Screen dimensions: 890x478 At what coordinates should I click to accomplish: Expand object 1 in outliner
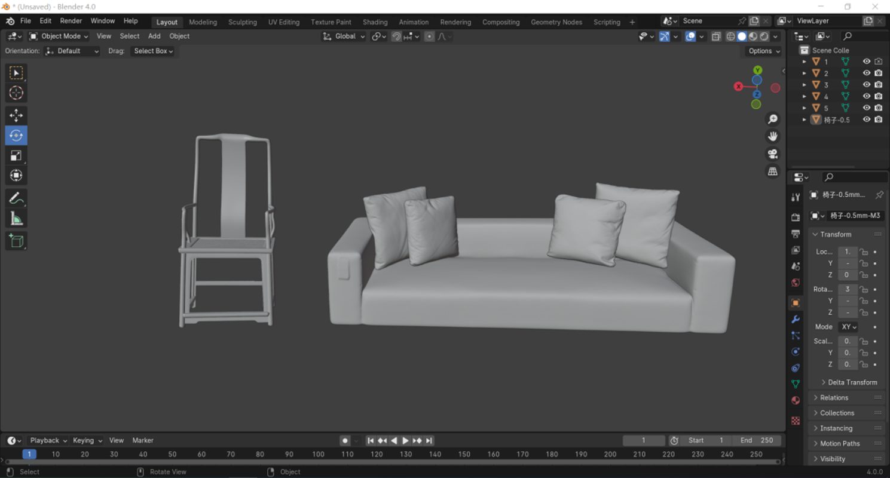pyautogui.click(x=805, y=62)
